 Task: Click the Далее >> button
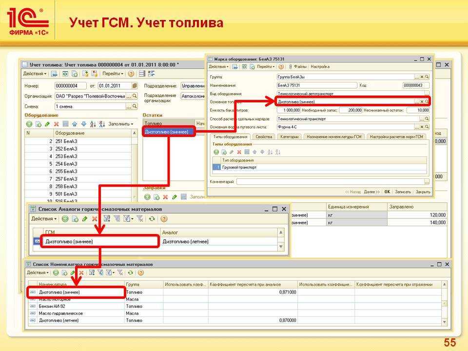(x=371, y=192)
